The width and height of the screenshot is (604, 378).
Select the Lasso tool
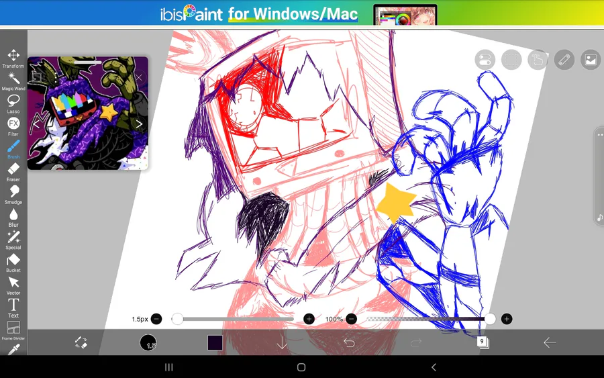(13, 104)
